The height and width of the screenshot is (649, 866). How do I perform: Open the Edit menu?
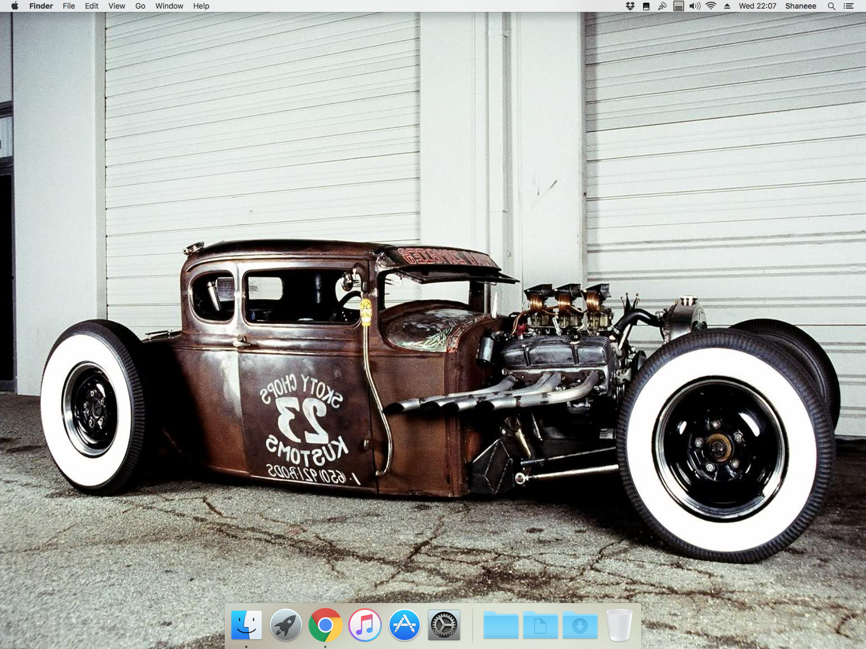click(x=91, y=6)
